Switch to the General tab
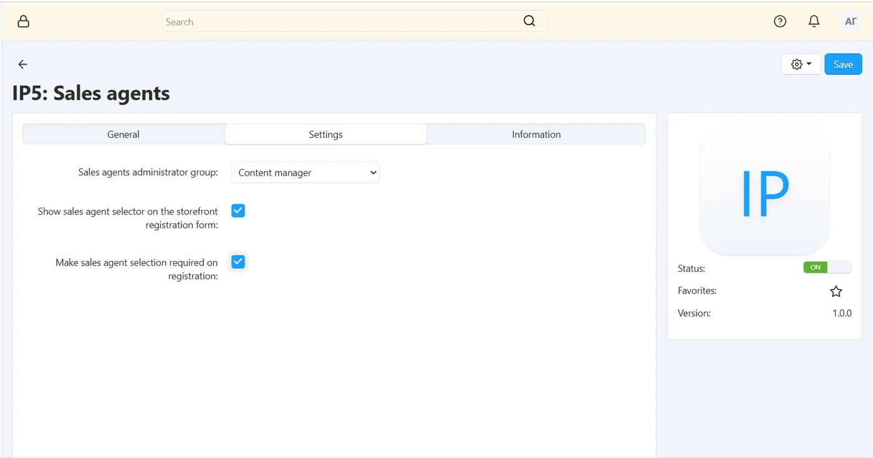This screenshot has width=873, height=458. (x=123, y=134)
